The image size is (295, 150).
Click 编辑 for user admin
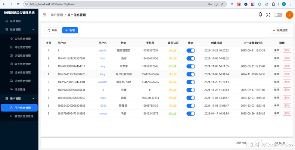[x=277, y=50]
